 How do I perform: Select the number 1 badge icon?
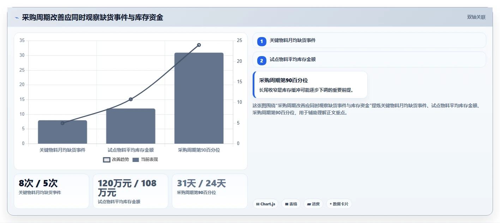(262, 42)
